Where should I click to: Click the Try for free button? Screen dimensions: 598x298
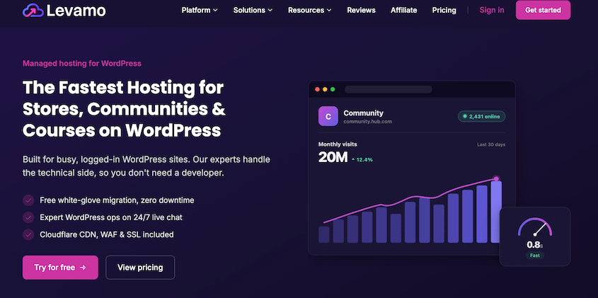(x=60, y=268)
